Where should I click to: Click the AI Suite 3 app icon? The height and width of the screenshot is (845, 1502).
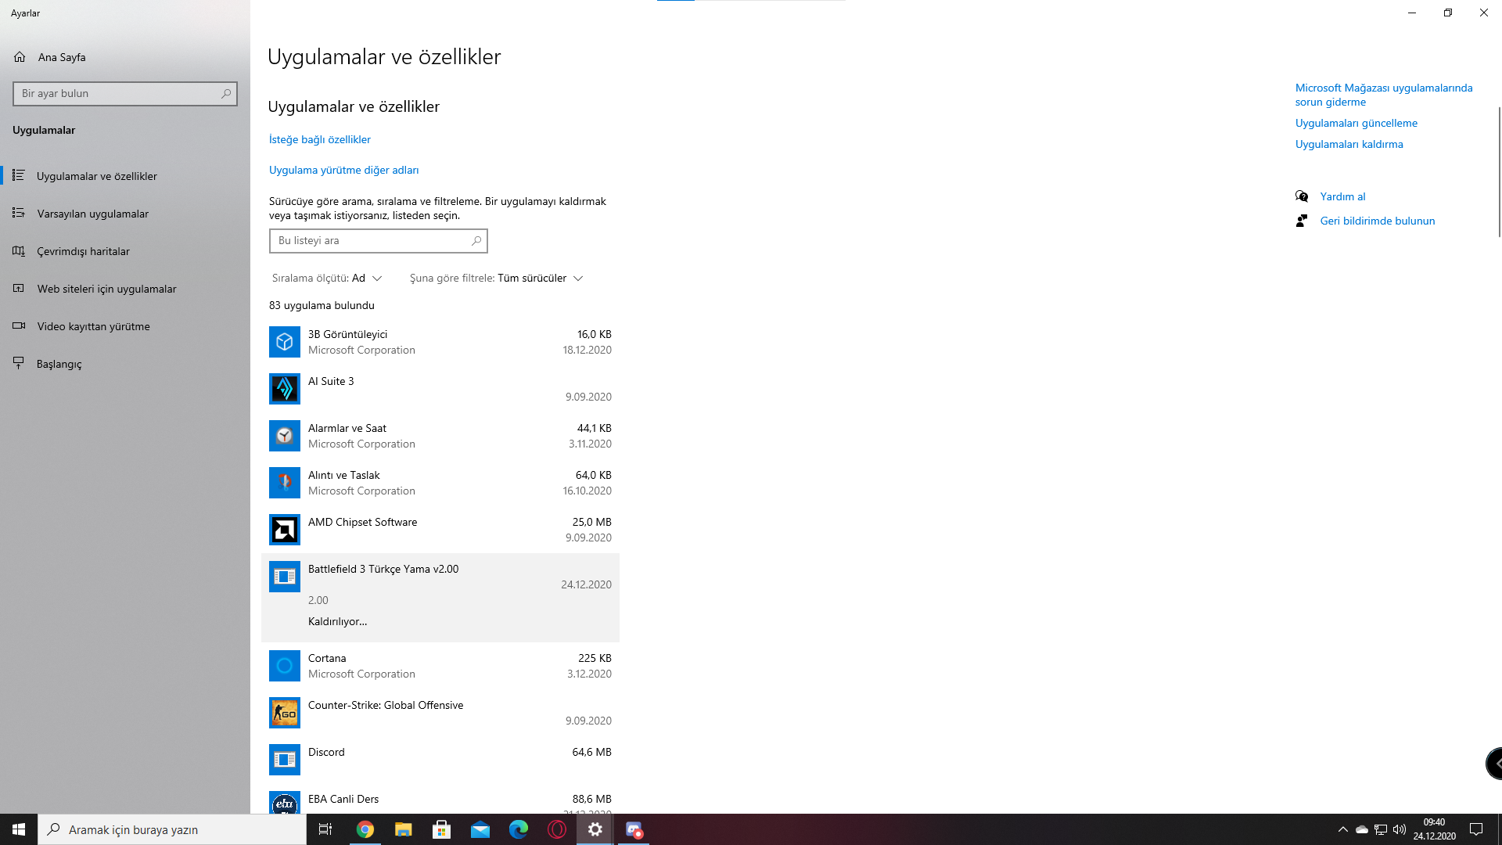[285, 389]
